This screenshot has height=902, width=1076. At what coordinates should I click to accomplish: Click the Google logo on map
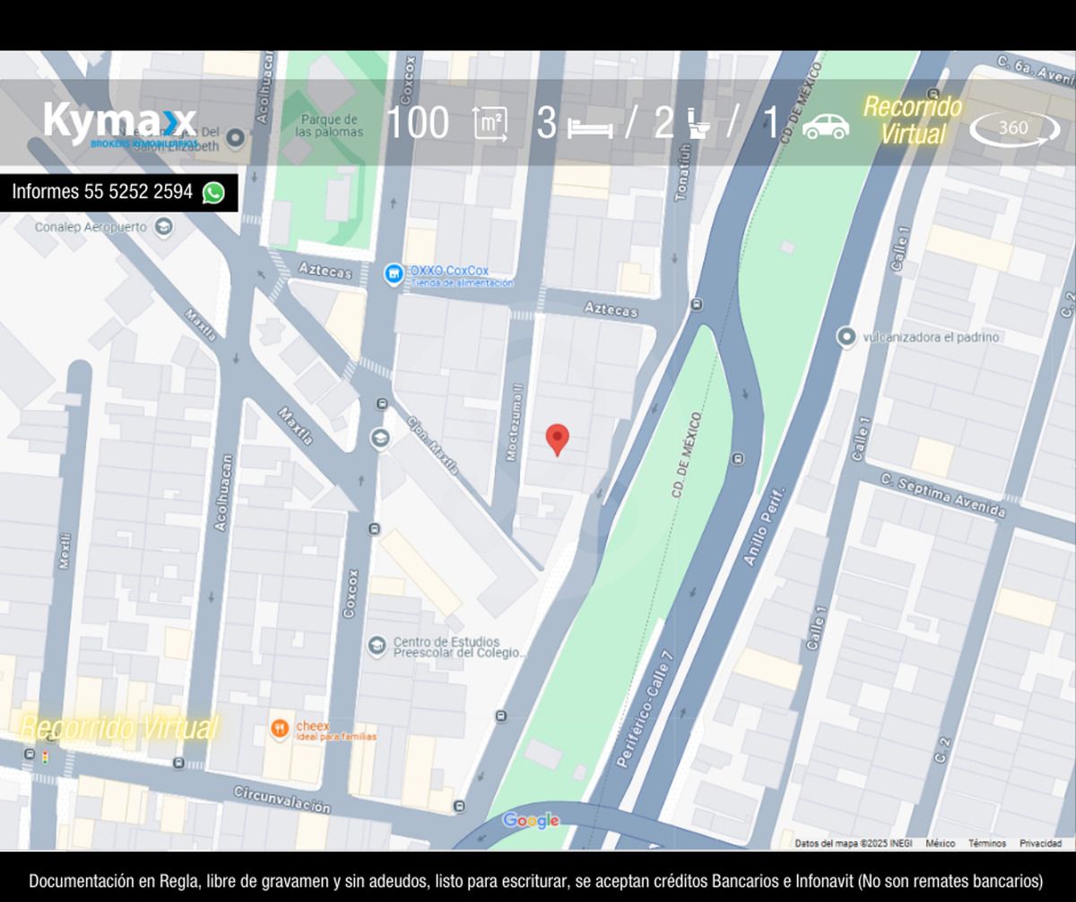click(531, 820)
